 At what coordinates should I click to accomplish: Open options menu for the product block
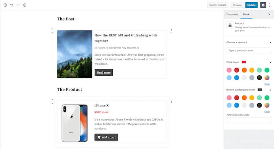pos(172,101)
